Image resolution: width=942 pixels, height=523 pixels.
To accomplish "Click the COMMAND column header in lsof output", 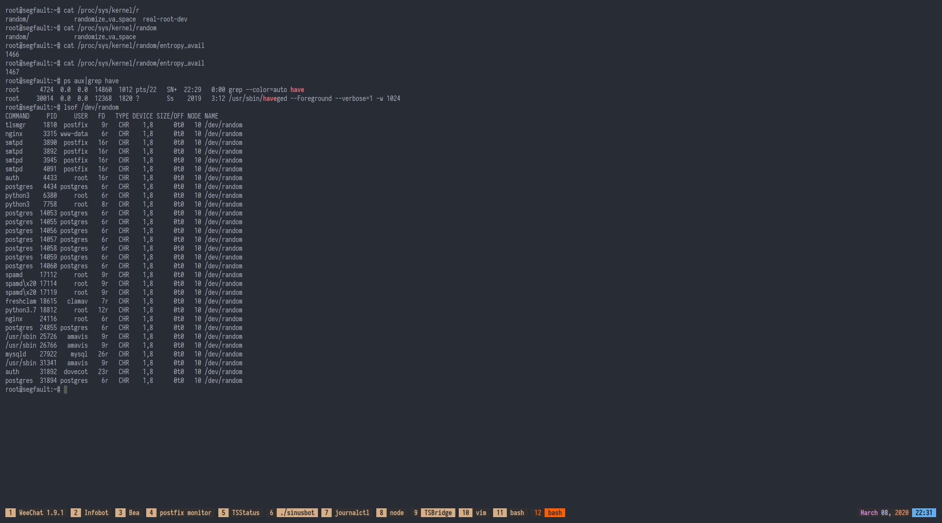I will coord(17,116).
